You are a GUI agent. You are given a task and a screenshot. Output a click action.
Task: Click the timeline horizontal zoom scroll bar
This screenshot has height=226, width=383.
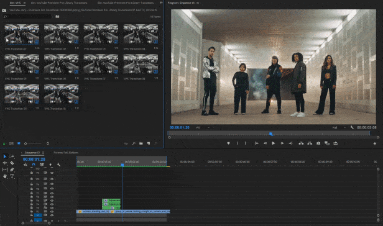(36, 223)
